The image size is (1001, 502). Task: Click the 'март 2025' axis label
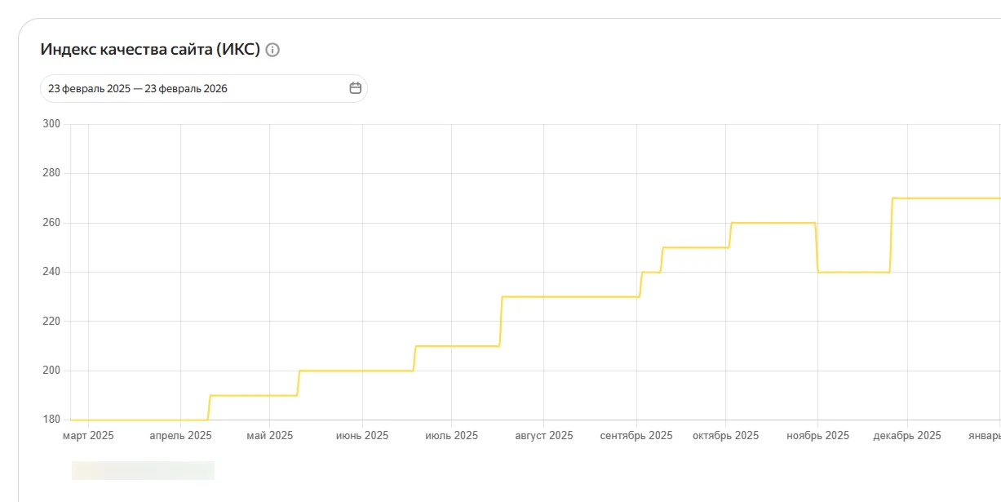[x=88, y=436]
